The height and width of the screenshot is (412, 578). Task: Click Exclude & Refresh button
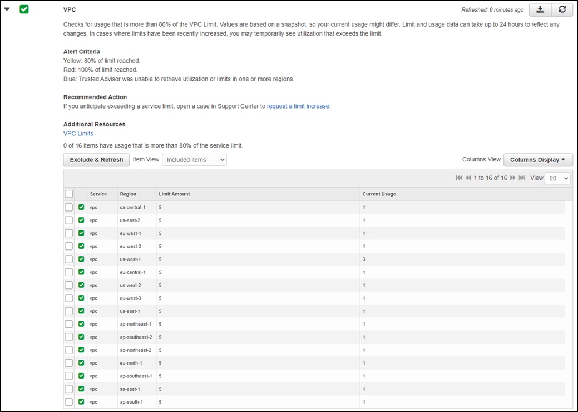(x=97, y=160)
